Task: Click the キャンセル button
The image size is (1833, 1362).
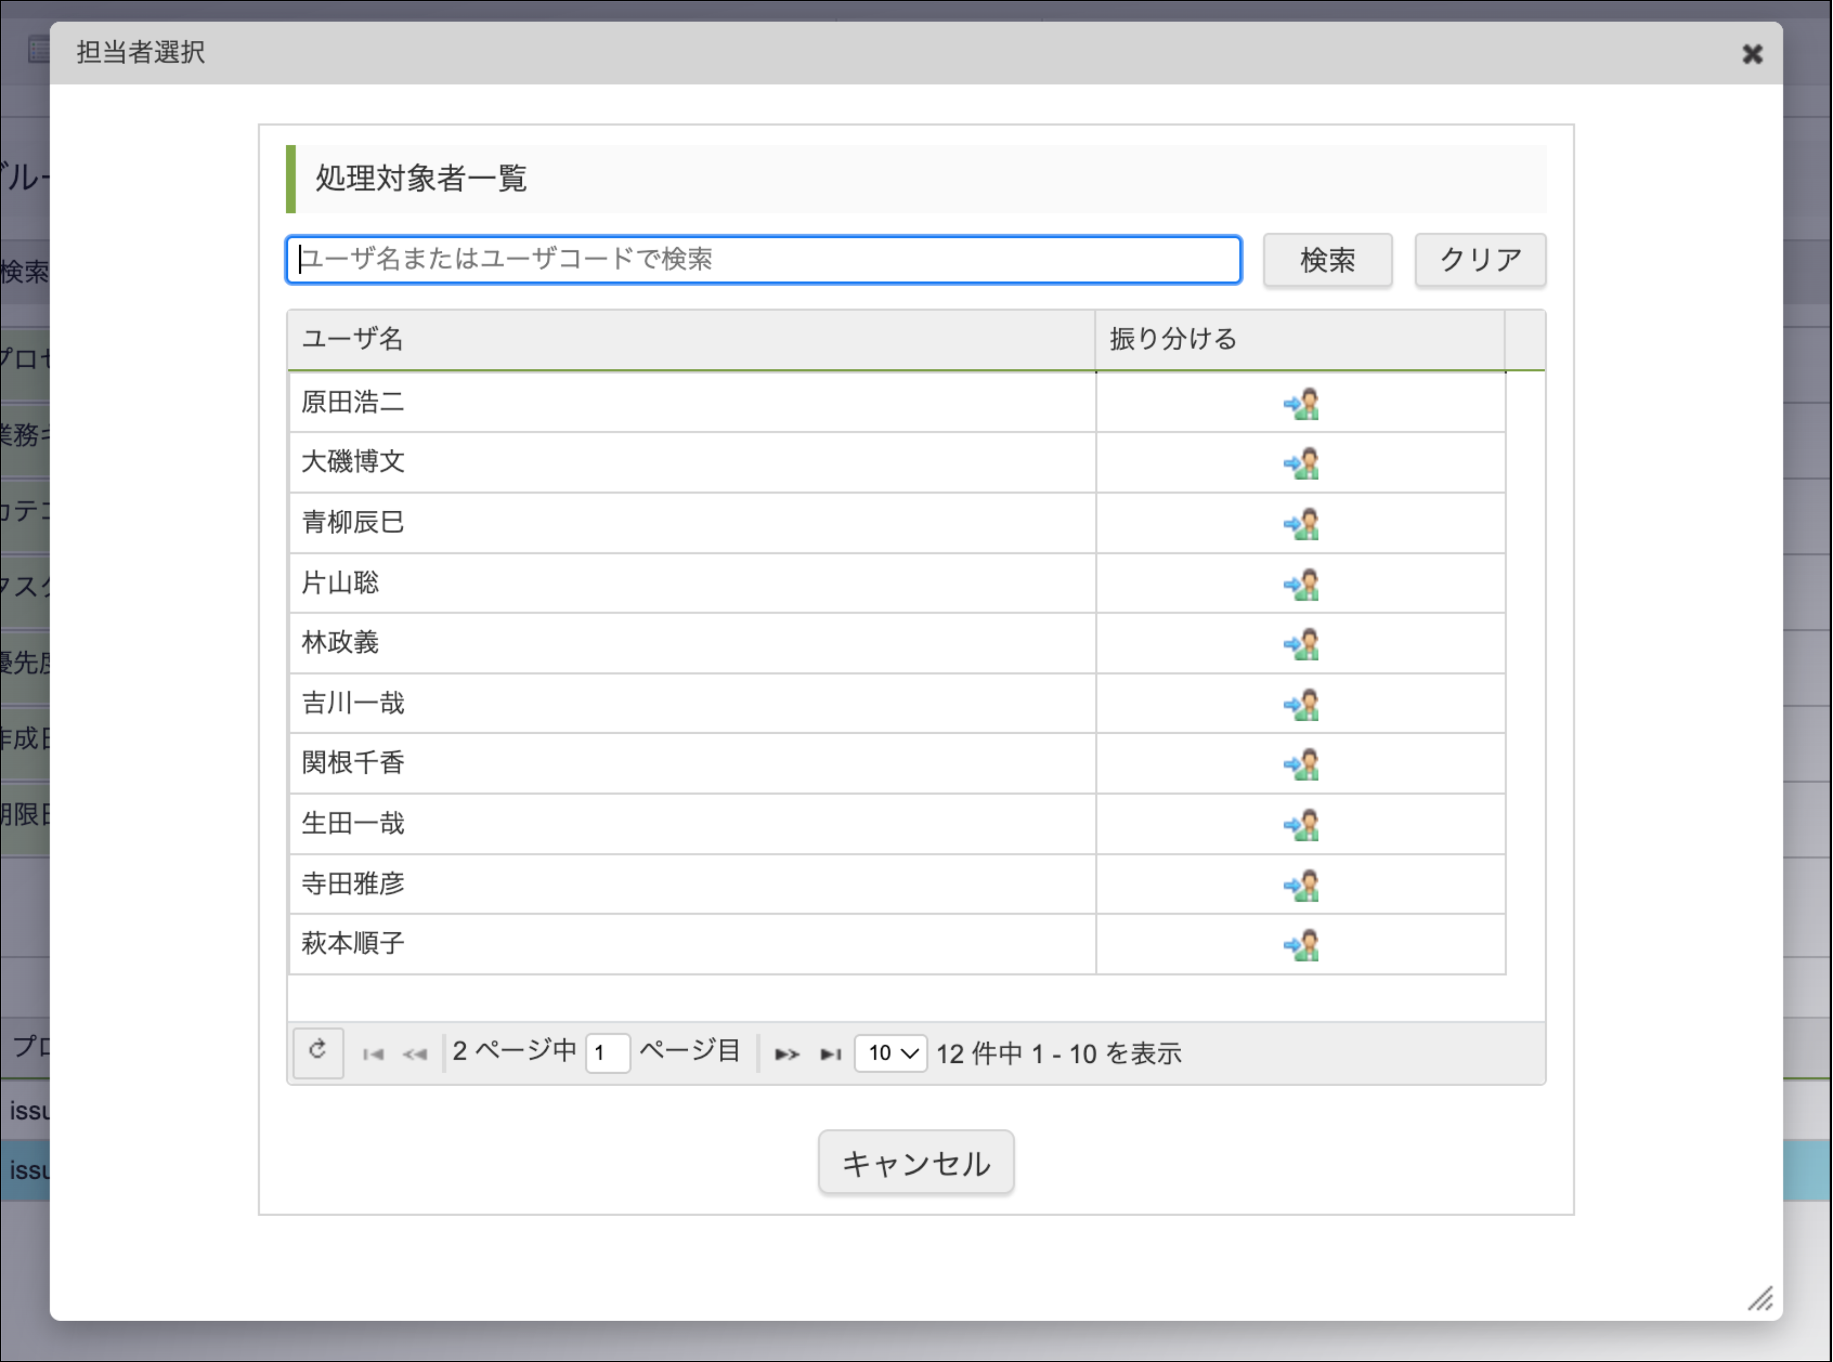Action: click(916, 1162)
